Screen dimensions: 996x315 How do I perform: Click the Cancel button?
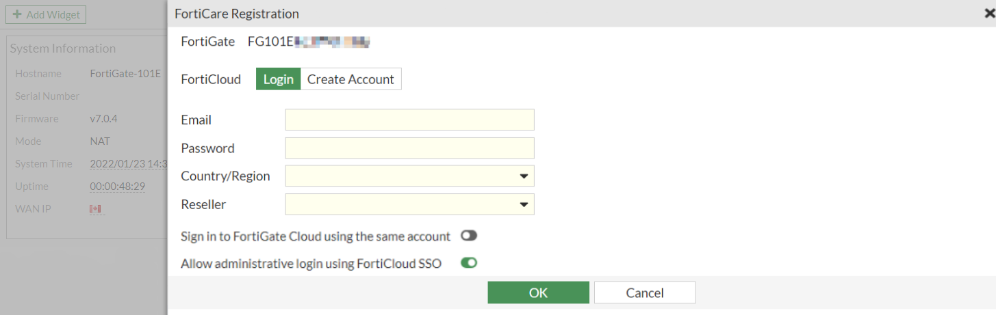pos(644,292)
